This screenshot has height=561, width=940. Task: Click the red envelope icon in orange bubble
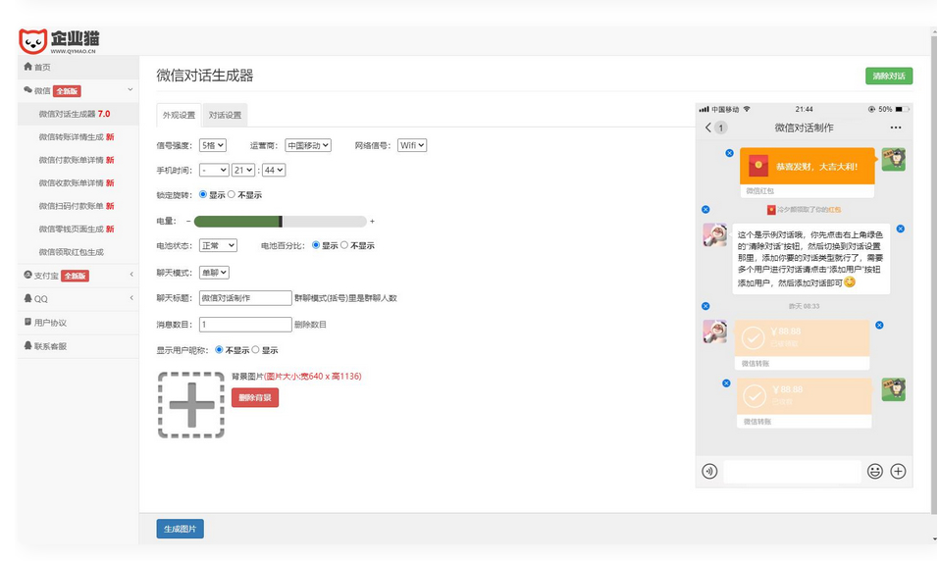[x=758, y=166]
